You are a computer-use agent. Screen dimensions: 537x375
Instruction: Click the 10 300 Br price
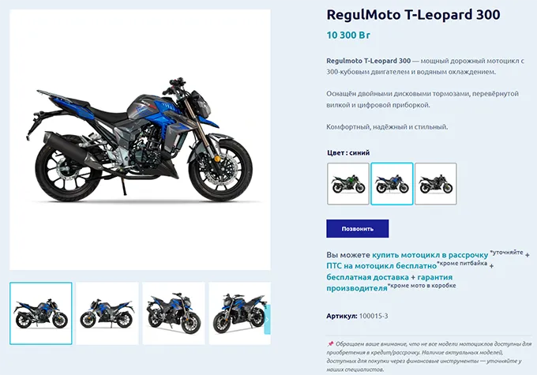click(x=348, y=36)
